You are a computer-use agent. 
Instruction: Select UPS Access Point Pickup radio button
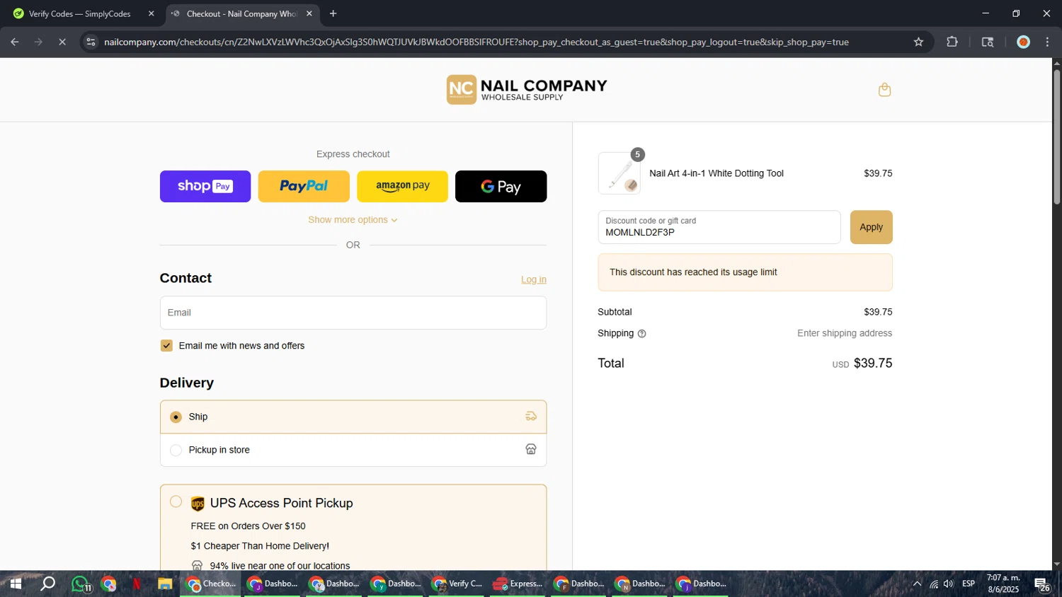click(176, 502)
